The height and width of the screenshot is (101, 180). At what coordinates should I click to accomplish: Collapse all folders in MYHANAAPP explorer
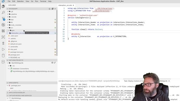53,9
